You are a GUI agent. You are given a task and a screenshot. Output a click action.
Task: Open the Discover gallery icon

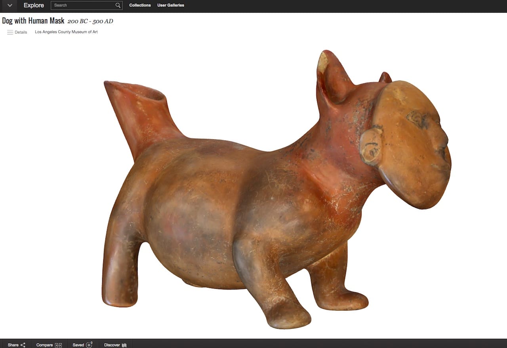click(123, 344)
